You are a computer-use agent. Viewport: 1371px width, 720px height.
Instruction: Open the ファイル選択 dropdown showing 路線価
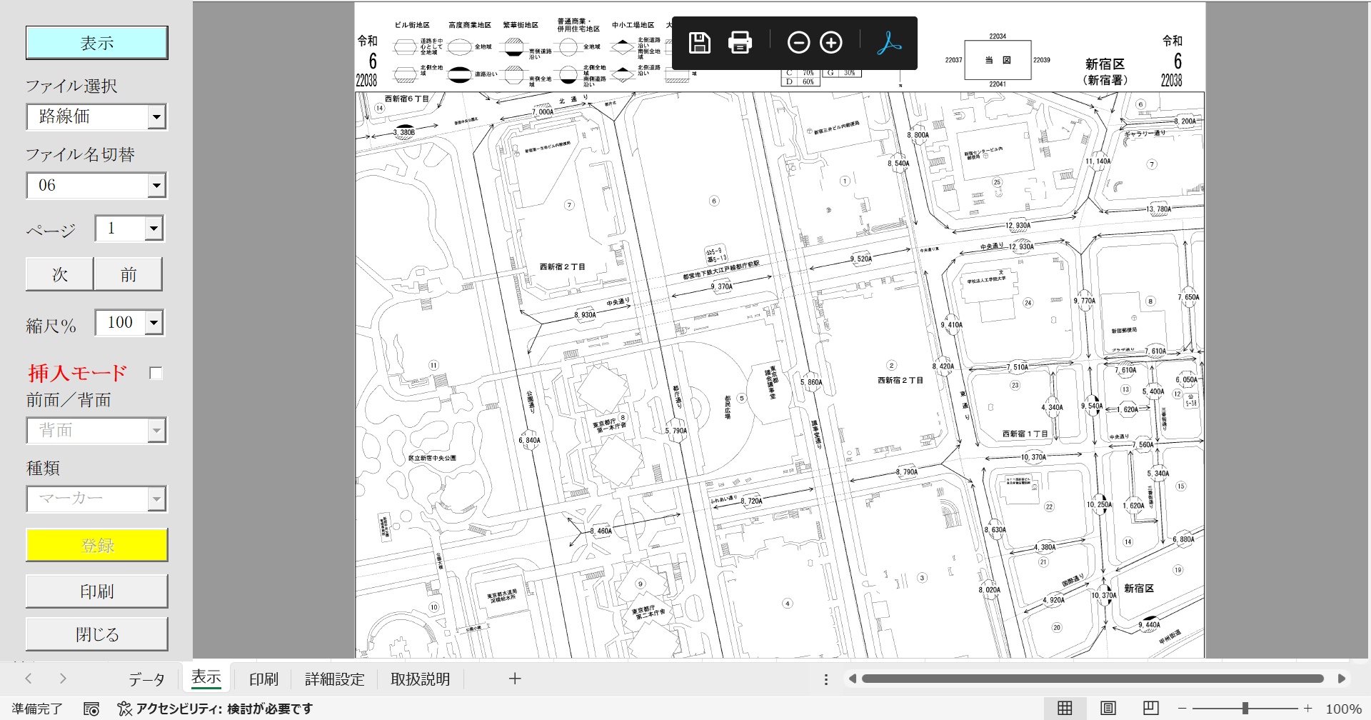click(156, 117)
